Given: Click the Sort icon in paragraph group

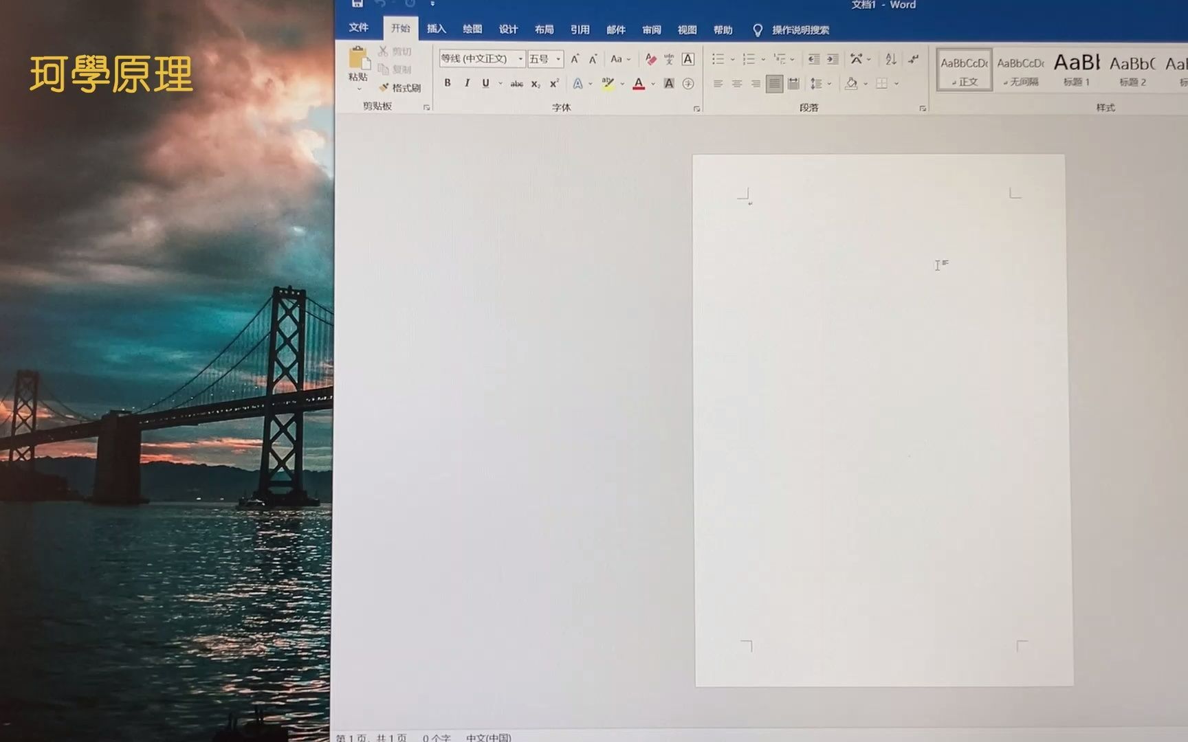Looking at the screenshot, I should (x=892, y=60).
